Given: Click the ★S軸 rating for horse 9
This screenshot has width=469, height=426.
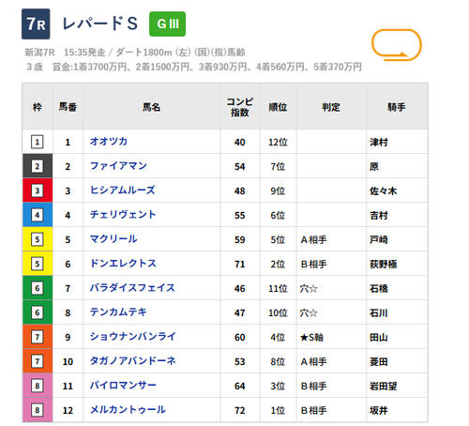Looking at the screenshot, I should tap(311, 337).
